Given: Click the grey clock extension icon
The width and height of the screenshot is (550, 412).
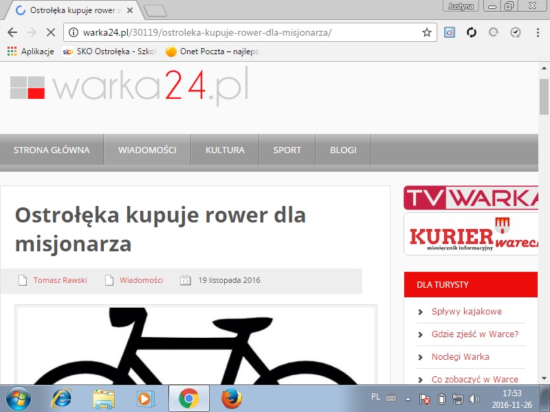Looking at the screenshot, I should click(x=515, y=32).
